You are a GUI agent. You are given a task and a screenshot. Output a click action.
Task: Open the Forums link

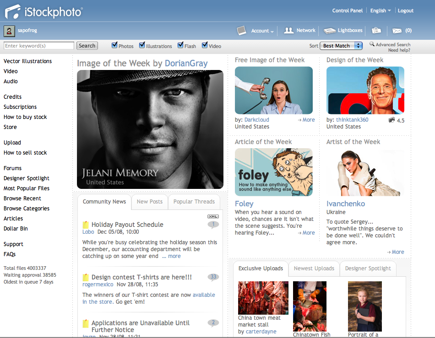point(12,168)
